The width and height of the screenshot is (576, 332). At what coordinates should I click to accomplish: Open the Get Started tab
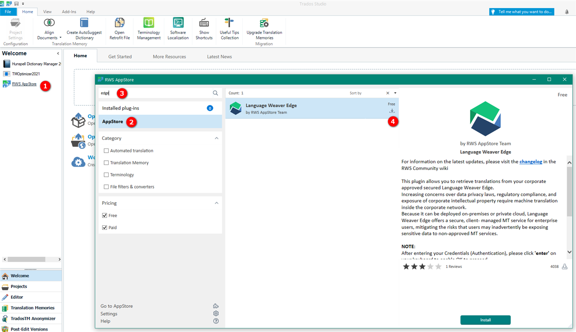tap(120, 56)
